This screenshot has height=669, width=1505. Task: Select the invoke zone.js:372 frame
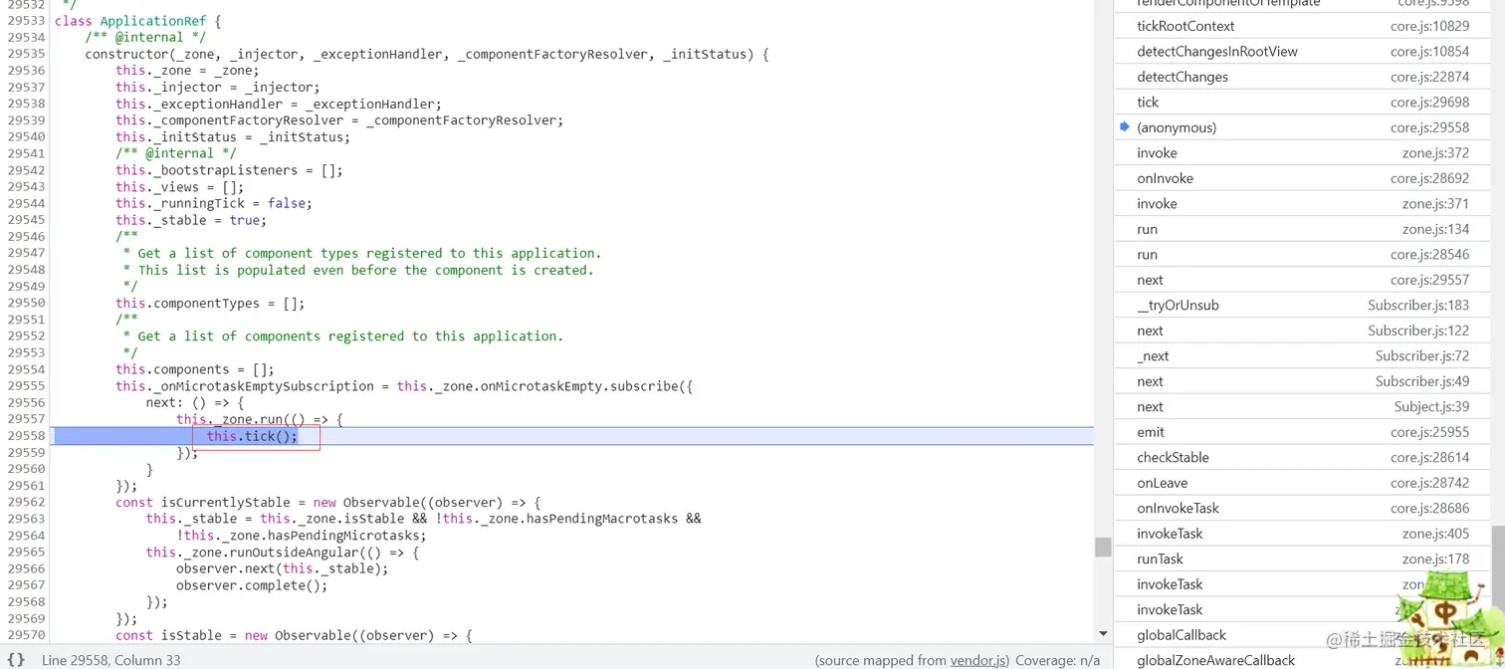click(1303, 152)
